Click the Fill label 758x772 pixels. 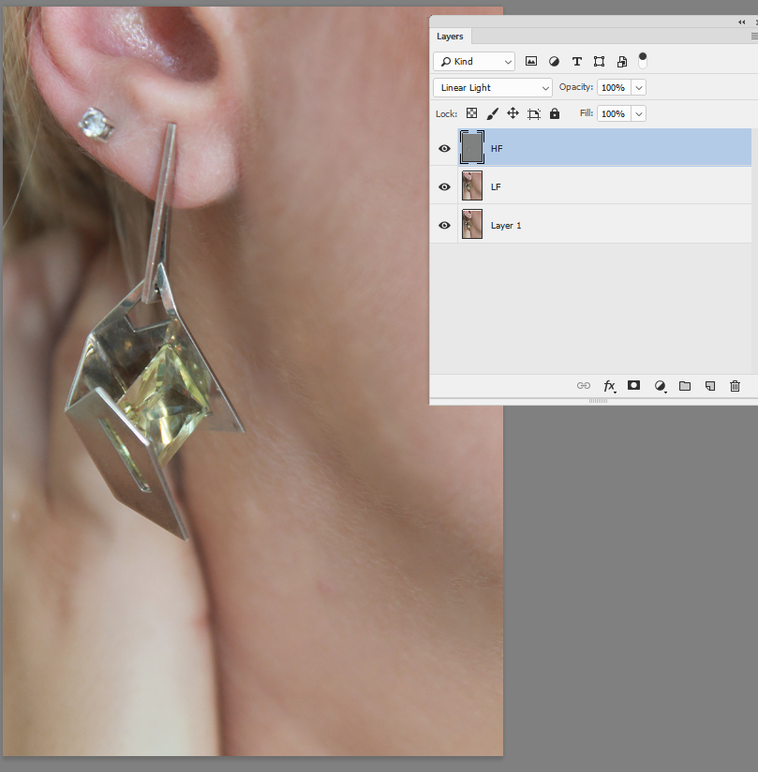point(587,113)
